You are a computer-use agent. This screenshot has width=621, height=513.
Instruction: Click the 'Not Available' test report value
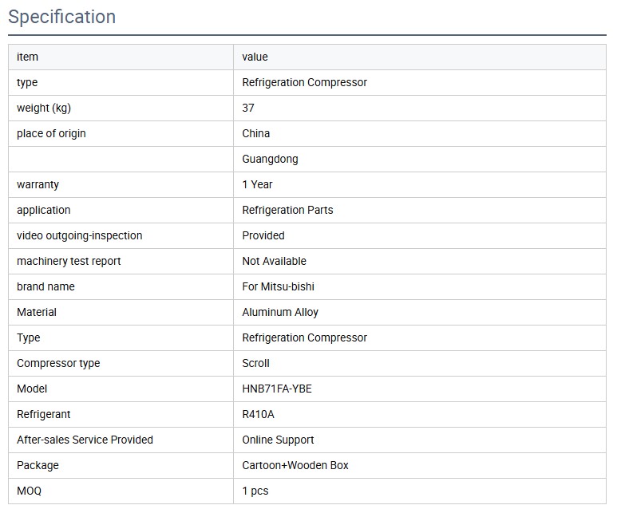point(274,261)
